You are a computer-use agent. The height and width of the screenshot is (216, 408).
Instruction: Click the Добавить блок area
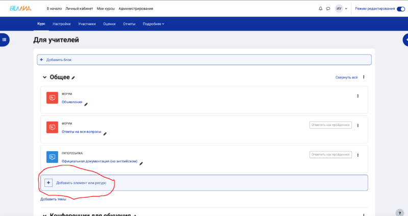59,60
